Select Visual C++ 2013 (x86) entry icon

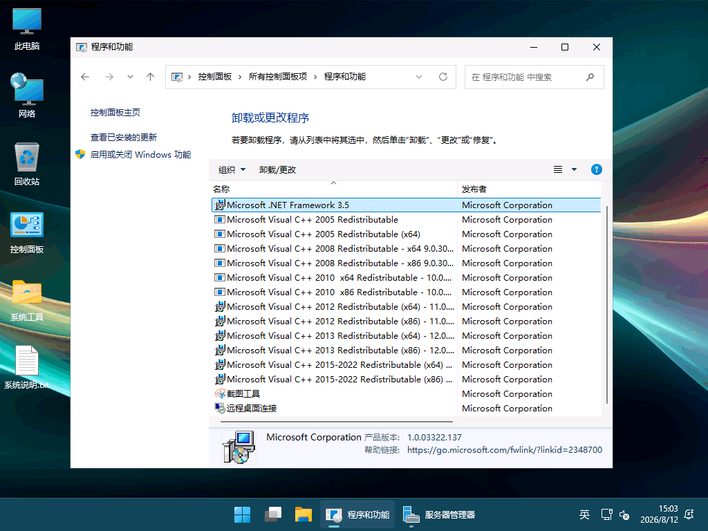click(219, 351)
